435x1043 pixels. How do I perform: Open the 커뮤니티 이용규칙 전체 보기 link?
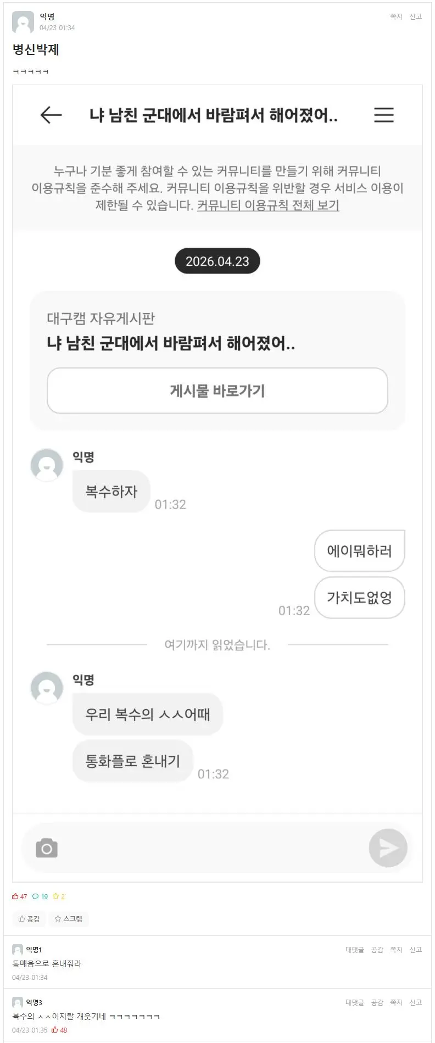pyautogui.click(x=268, y=206)
